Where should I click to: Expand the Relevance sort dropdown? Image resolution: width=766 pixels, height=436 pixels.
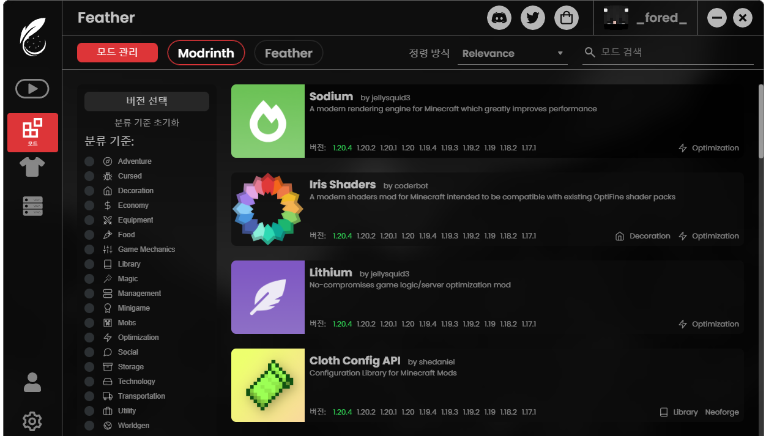512,53
